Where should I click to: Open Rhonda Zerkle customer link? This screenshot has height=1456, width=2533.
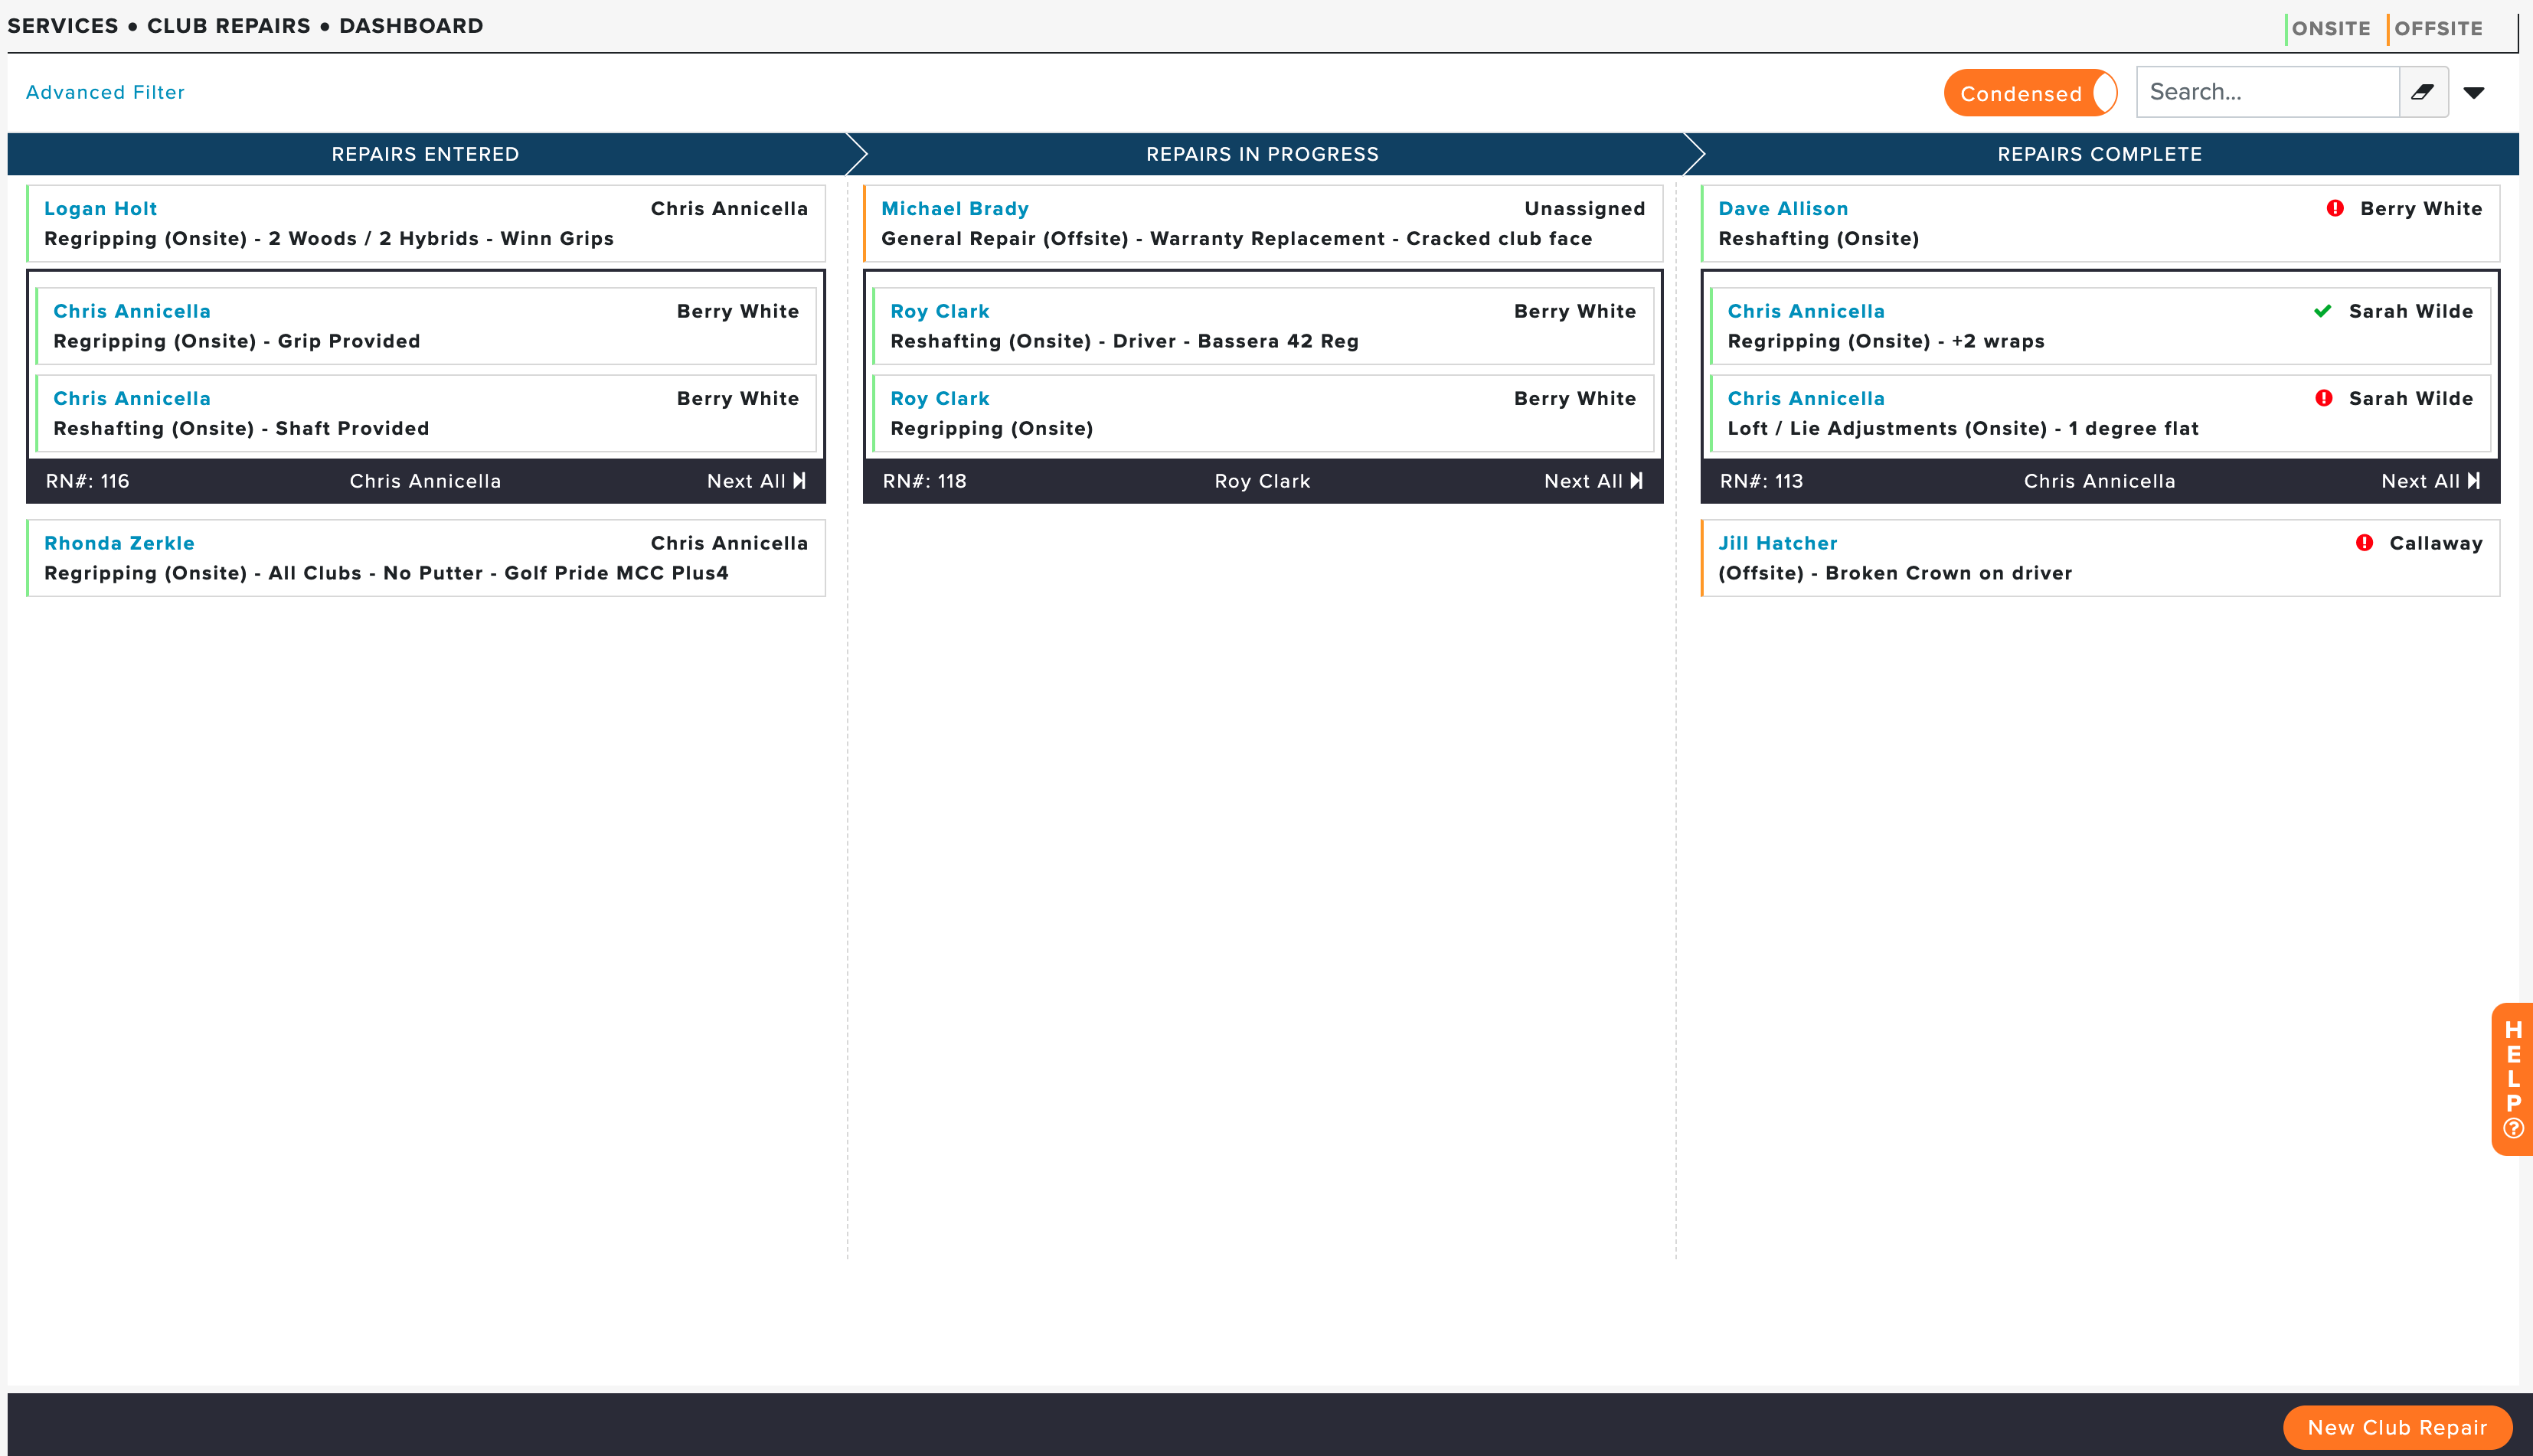click(x=119, y=543)
